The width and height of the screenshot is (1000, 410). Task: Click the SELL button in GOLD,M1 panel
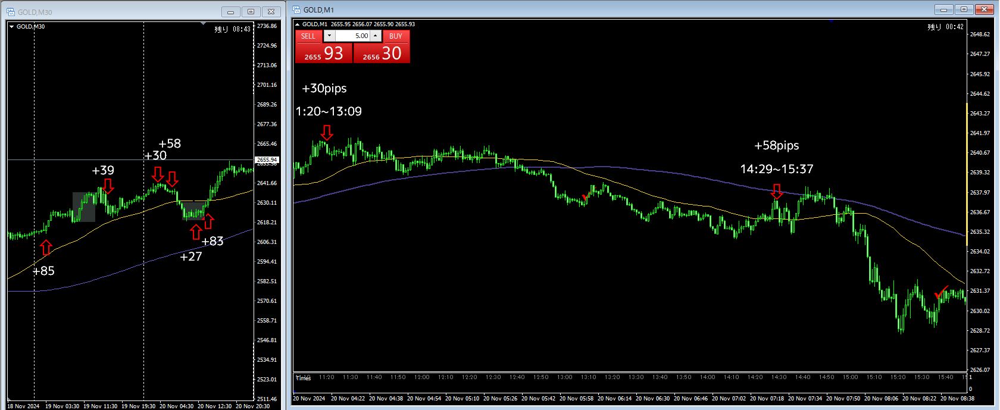(x=308, y=36)
